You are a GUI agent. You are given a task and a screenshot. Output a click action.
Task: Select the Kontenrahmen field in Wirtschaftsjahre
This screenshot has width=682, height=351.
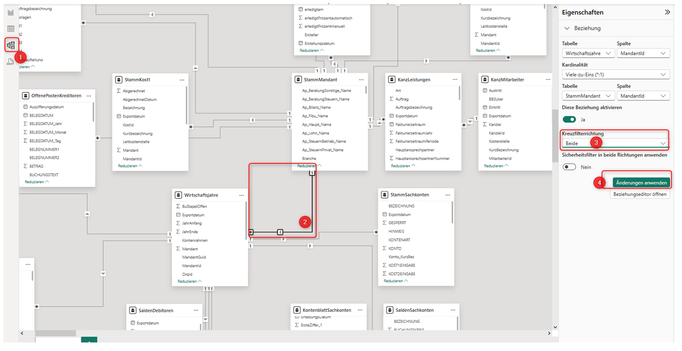coord(195,241)
